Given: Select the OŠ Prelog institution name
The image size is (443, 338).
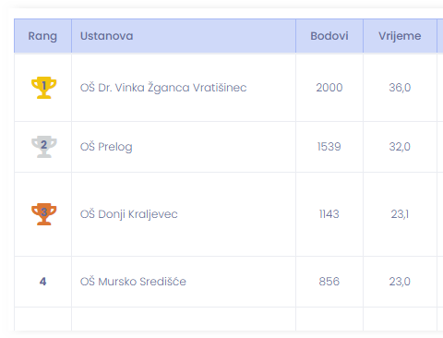Looking at the screenshot, I should [106, 147].
